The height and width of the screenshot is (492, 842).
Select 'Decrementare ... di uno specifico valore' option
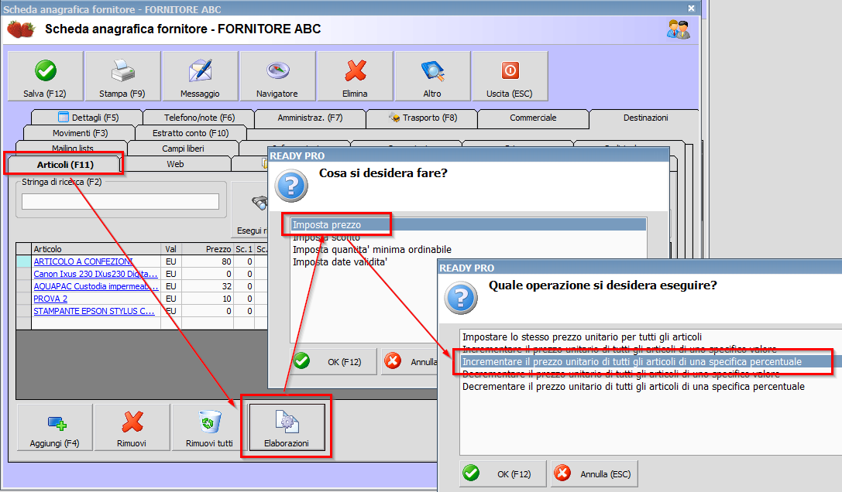click(x=651, y=374)
